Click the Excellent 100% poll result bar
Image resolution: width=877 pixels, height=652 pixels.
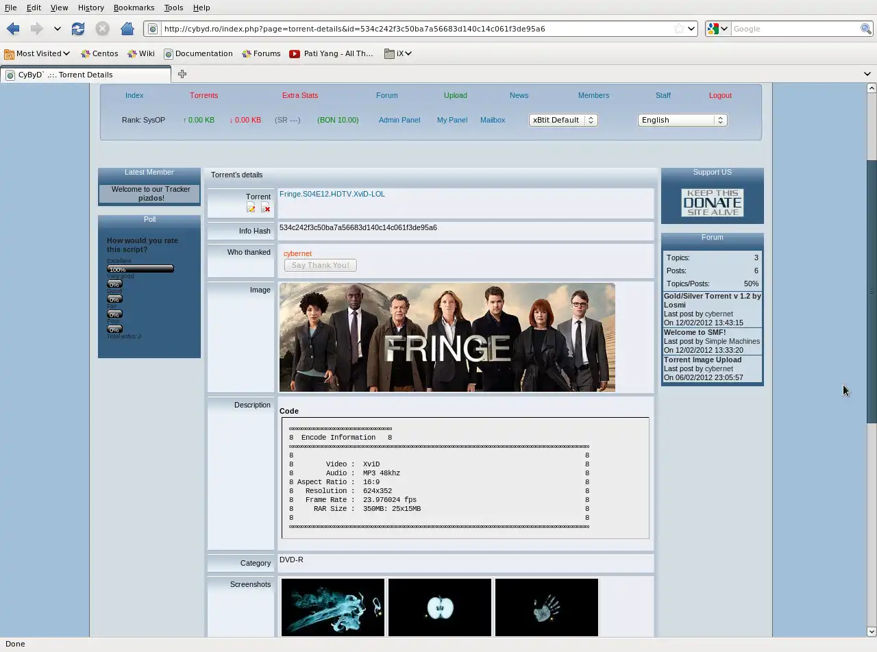tap(140, 269)
